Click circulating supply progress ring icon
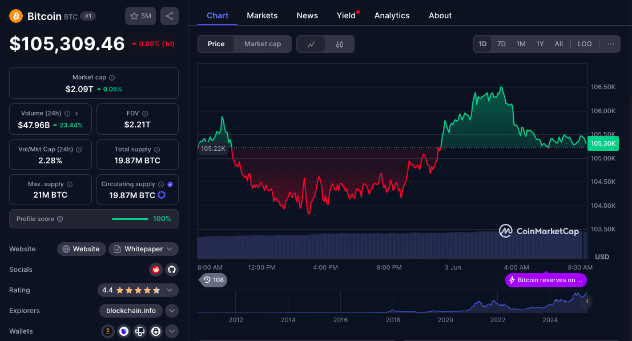This screenshot has height=341, width=632. (x=162, y=195)
